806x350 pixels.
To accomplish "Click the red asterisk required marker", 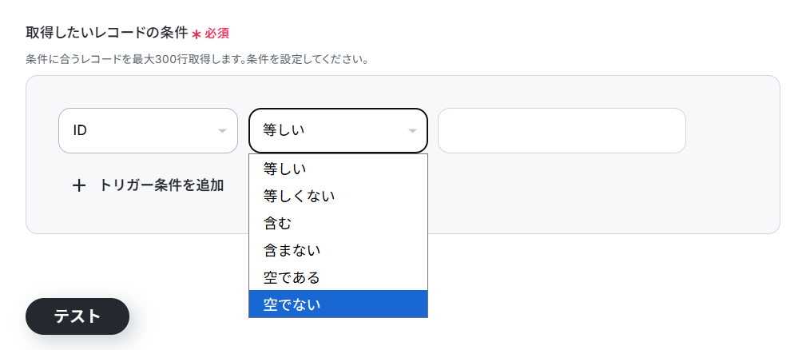I will pyautogui.click(x=197, y=34).
